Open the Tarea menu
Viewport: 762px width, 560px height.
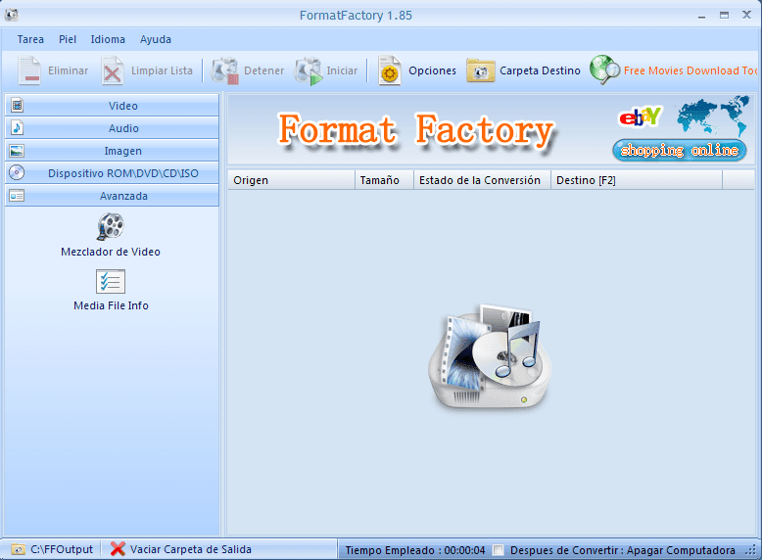click(x=30, y=39)
